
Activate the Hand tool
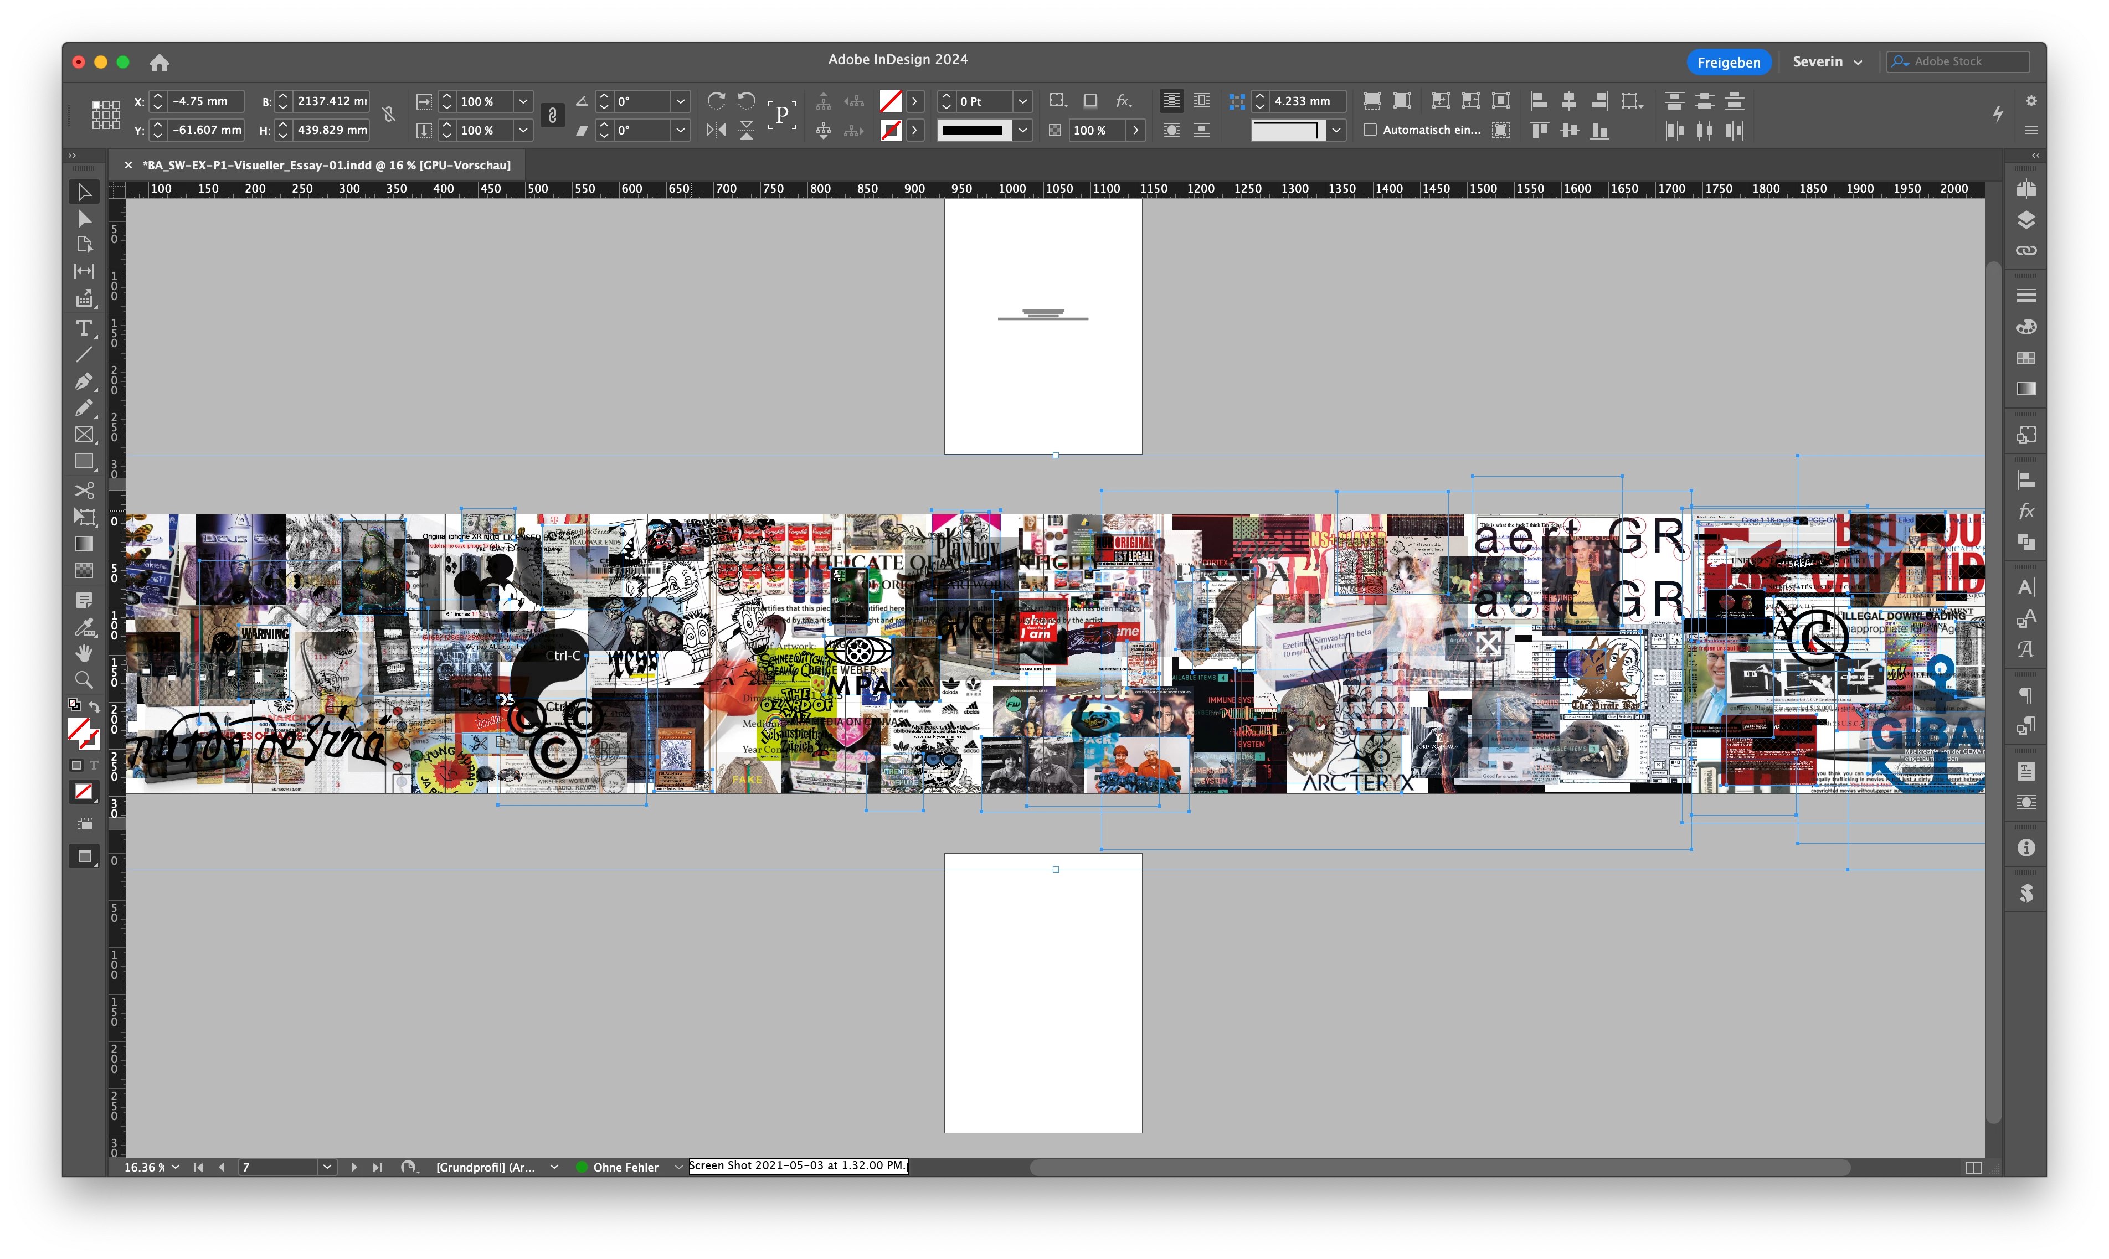click(x=84, y=653)
